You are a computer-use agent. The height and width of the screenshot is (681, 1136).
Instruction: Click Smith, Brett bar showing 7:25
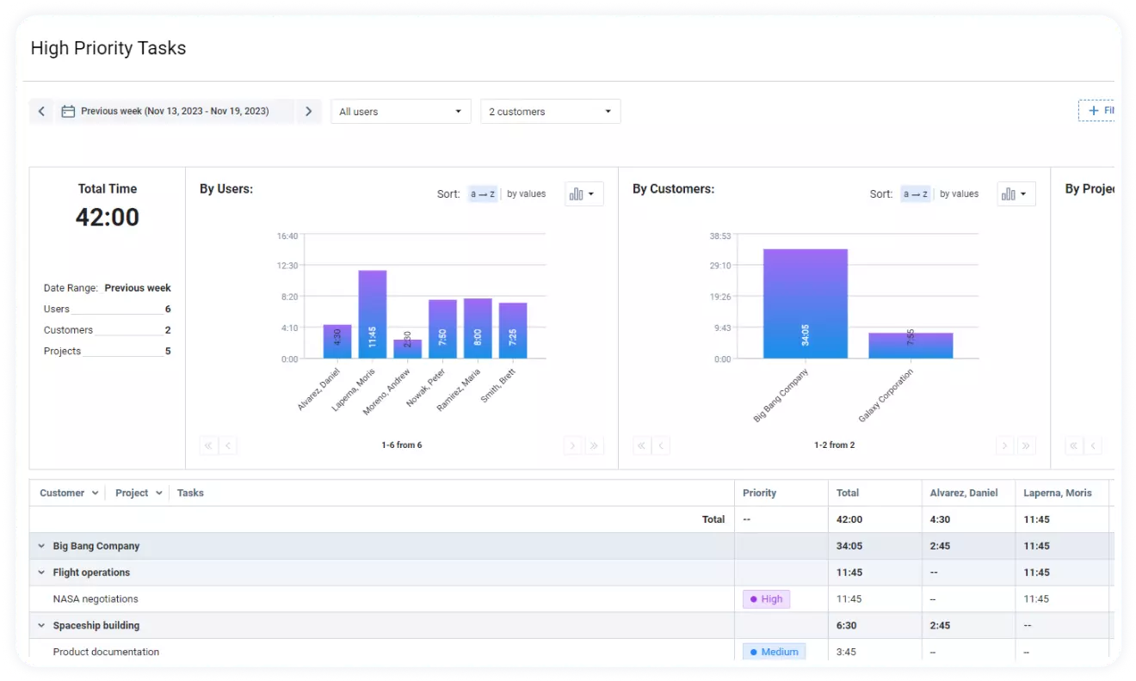[513, 331]
